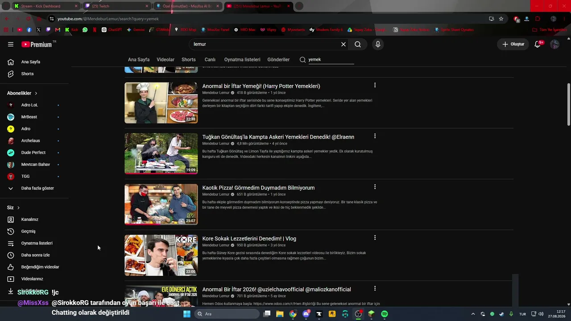Screen dimensions: 571x321
Task: Open Dude Perfect subscription channel
Action: (x=34, y=152)
